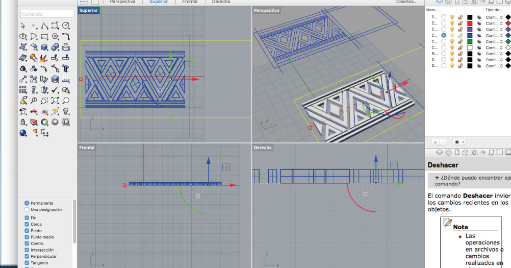Screen dimensions: 511x268
Task: Open the Superior viewport title menu
Action: pyautogui.click(x=89, y=10)
